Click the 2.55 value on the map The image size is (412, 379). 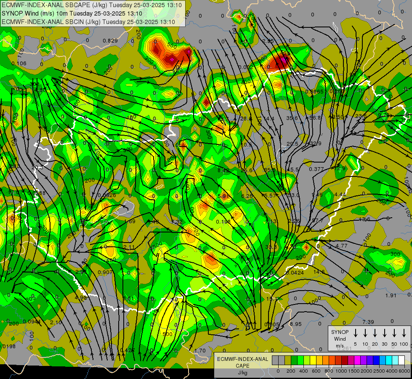pyautogui.click(x=268, y=41)
